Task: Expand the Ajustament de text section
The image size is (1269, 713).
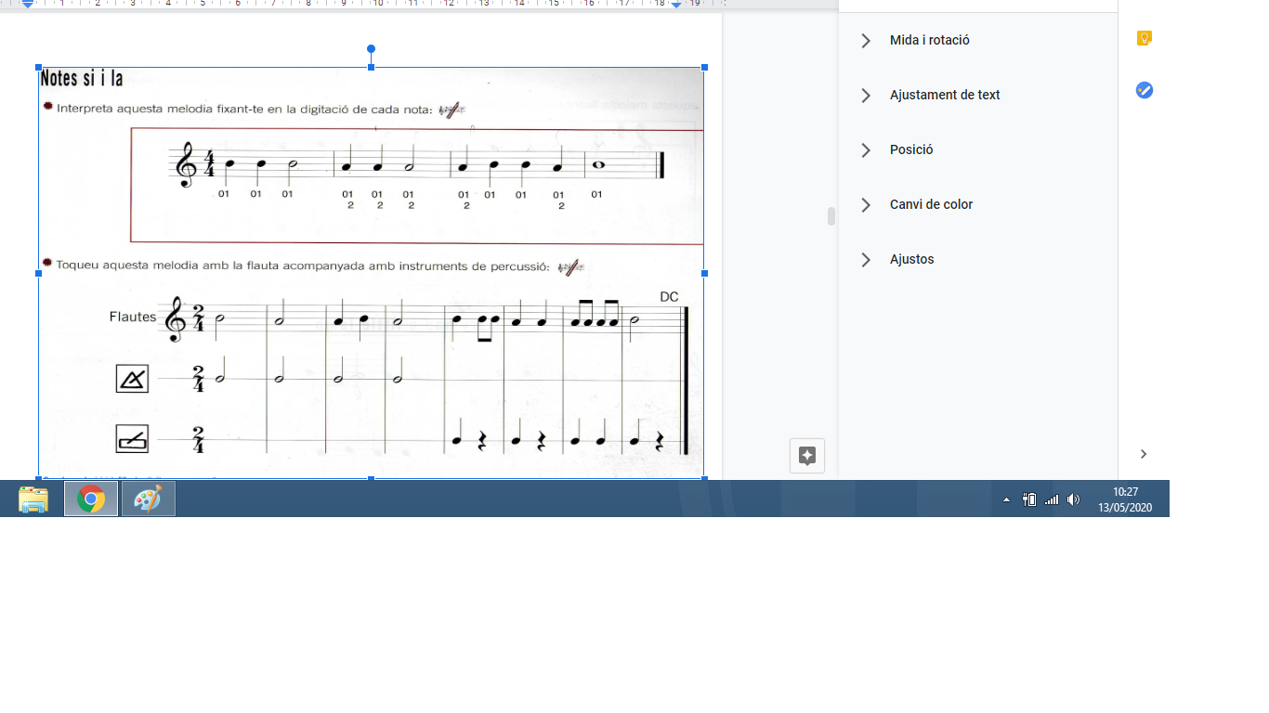Action: 944,96
